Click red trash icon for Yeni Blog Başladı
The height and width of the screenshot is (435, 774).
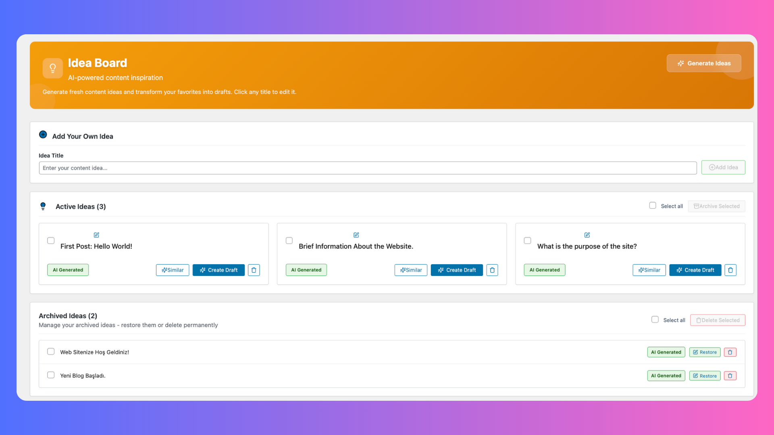pos(730,376)
